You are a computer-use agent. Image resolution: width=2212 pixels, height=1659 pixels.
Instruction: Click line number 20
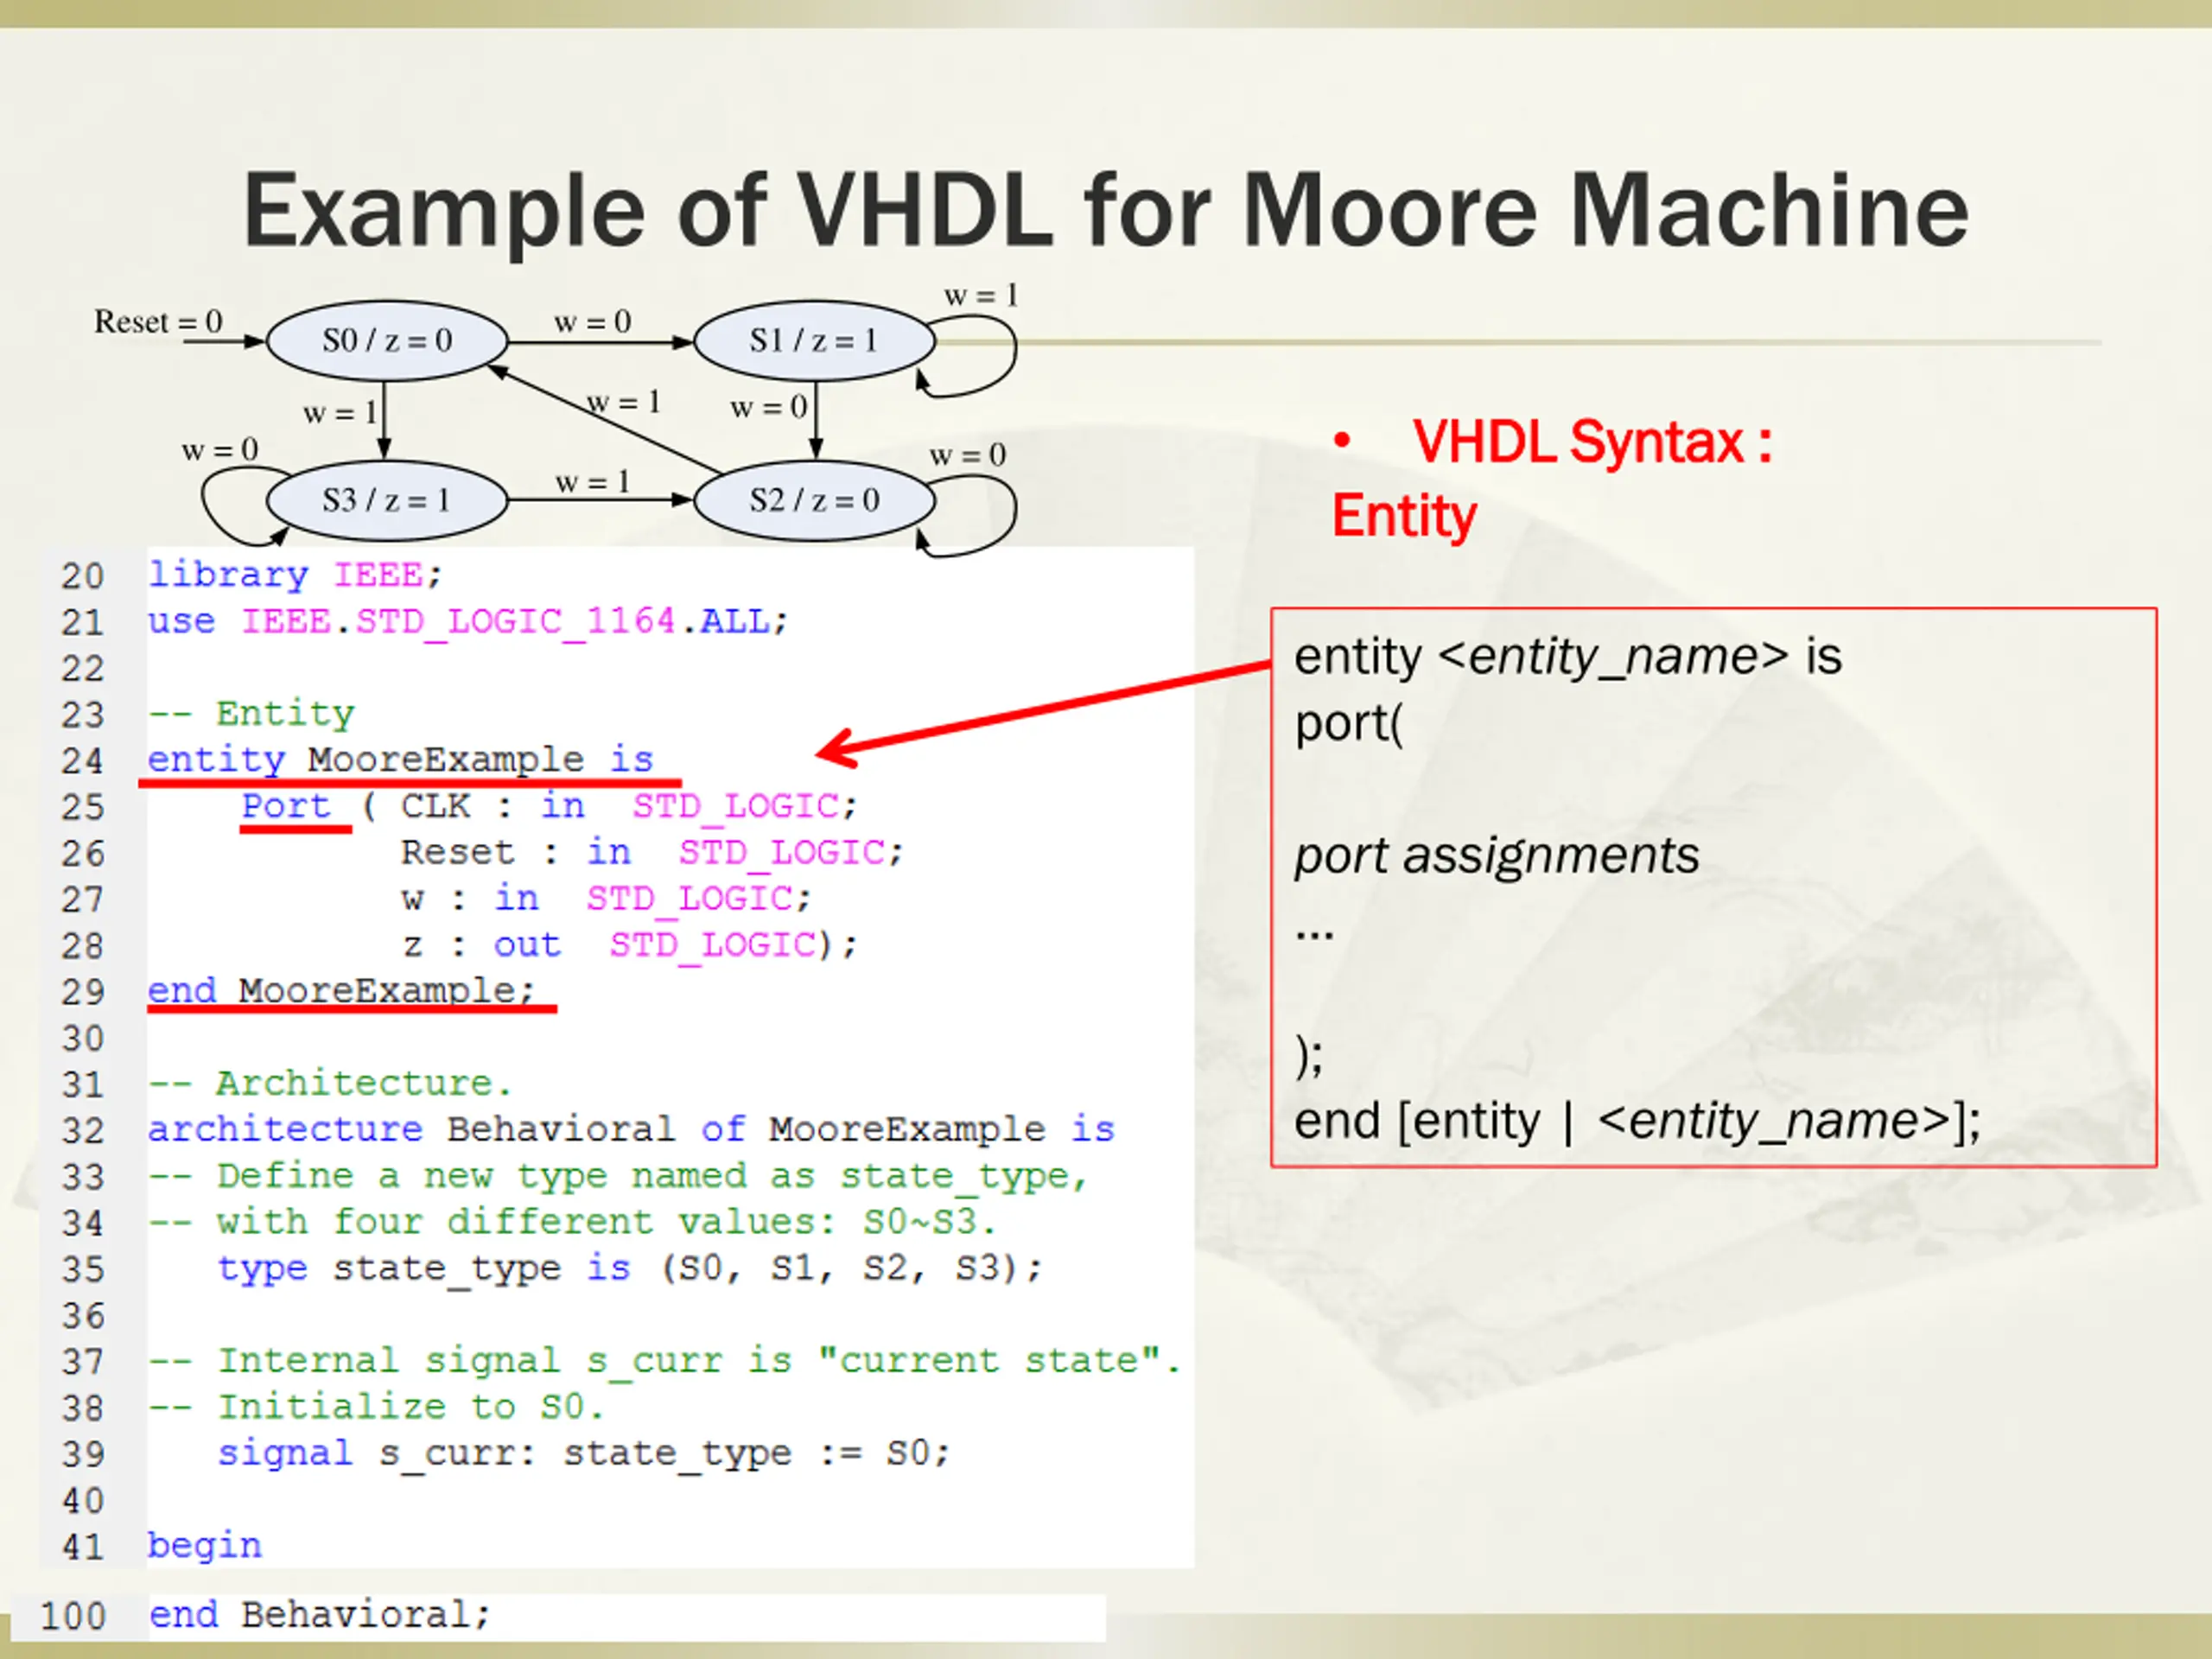coord(82,576)
